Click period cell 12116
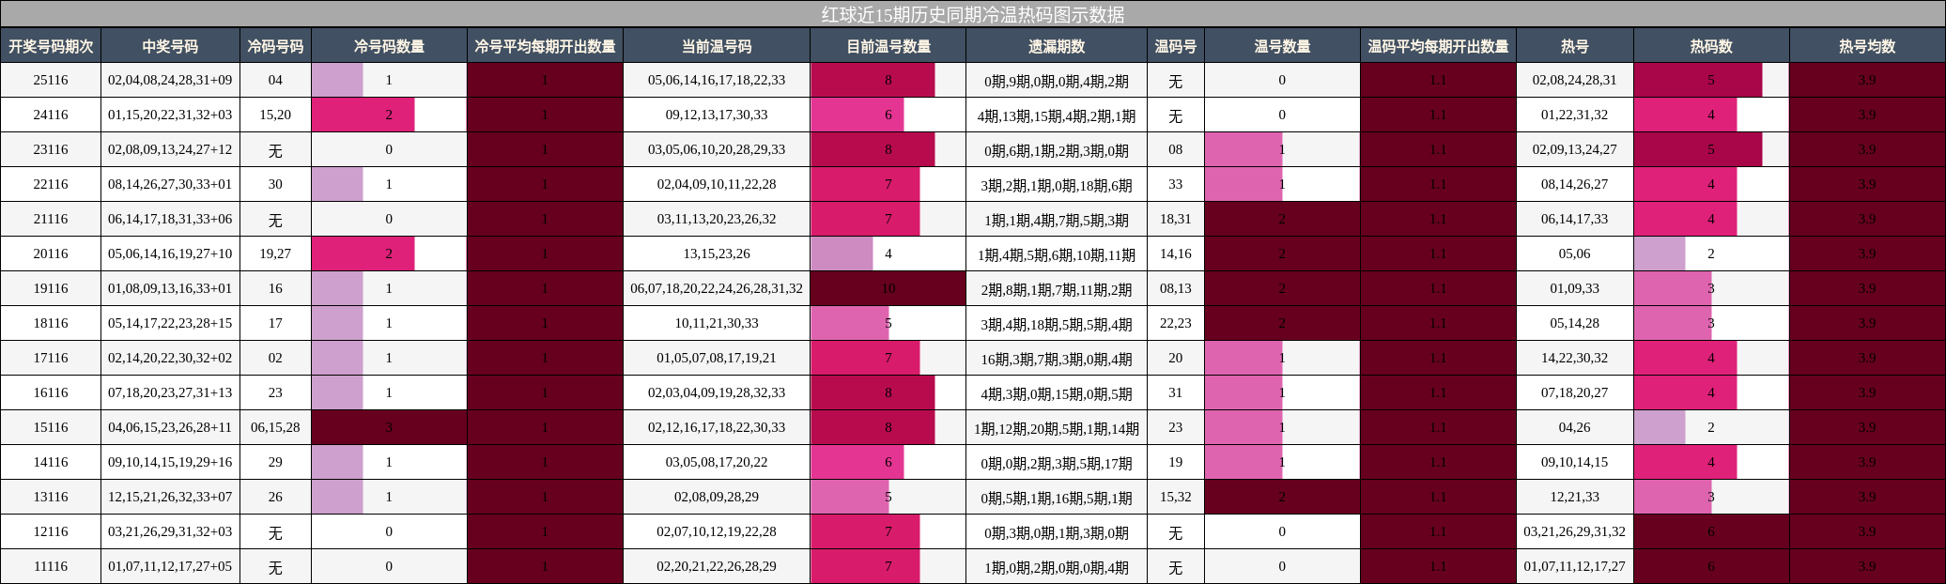Screen dimensions: 1946x584 coord(51,531)
